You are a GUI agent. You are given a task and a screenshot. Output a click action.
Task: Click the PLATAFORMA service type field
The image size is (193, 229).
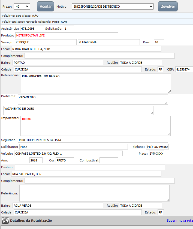[x=109, y=42]
